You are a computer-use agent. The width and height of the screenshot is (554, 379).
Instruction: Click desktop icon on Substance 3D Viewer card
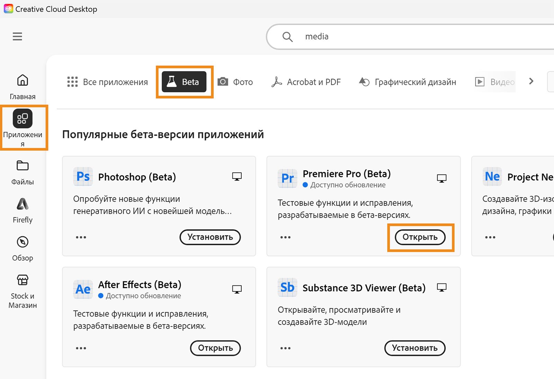[x=441, y=287]
